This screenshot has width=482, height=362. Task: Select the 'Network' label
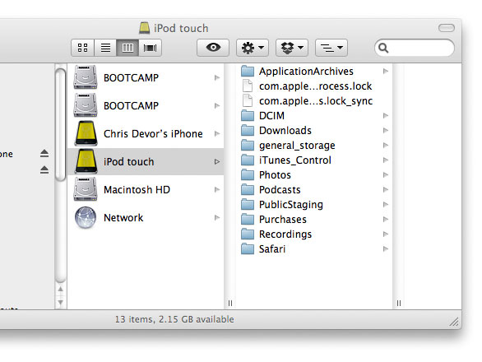point(123,218)
